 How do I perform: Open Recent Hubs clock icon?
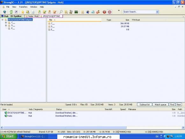(x=33, y=12)
